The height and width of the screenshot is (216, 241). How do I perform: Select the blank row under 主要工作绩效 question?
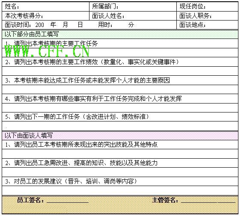pos(120,71)
